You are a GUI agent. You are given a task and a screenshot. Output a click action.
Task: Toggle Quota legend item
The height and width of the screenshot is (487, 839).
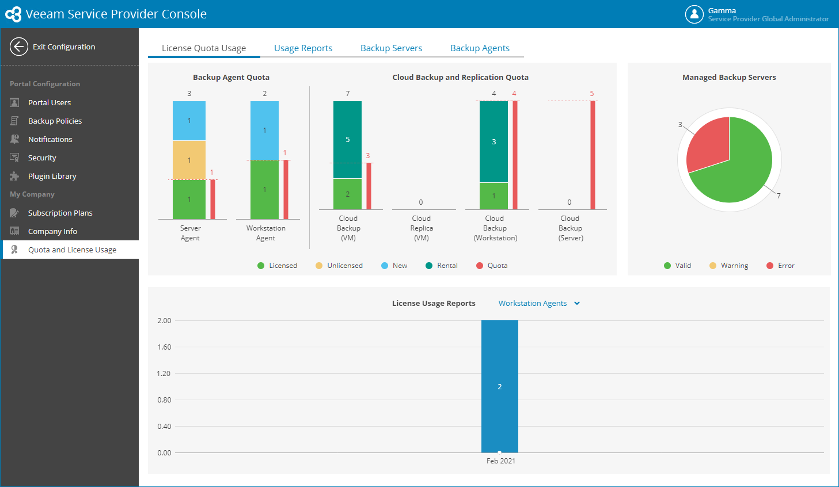[x=492, y=266]
